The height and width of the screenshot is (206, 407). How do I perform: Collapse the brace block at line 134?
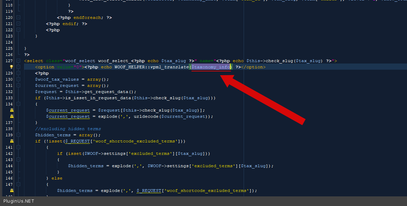coord(19,104)
